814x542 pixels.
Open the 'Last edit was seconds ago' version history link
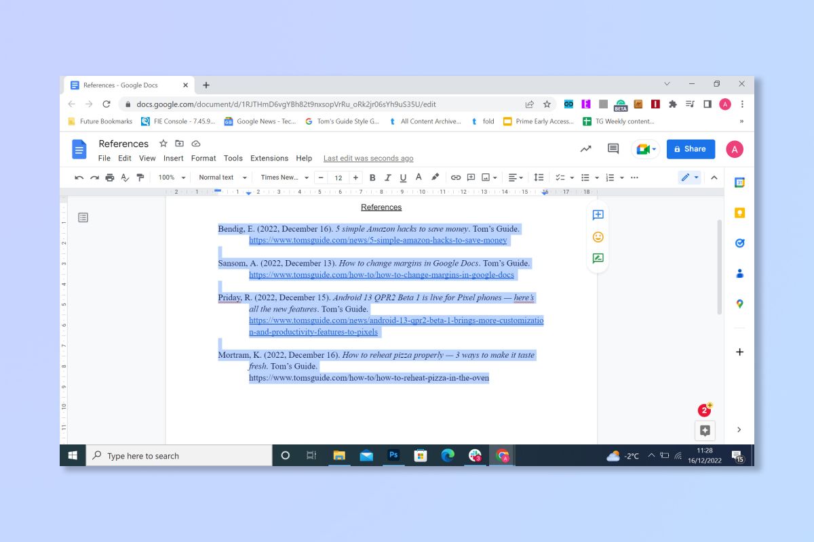(x=368, y=159)
